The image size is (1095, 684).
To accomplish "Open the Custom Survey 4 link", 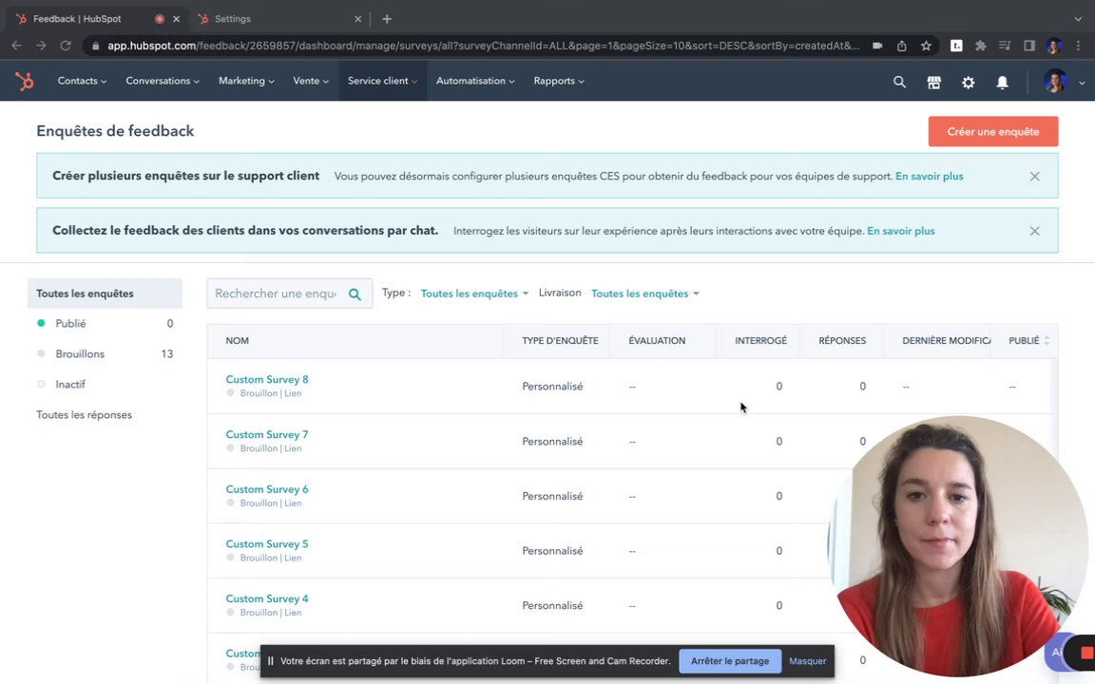I will point(267,598).
